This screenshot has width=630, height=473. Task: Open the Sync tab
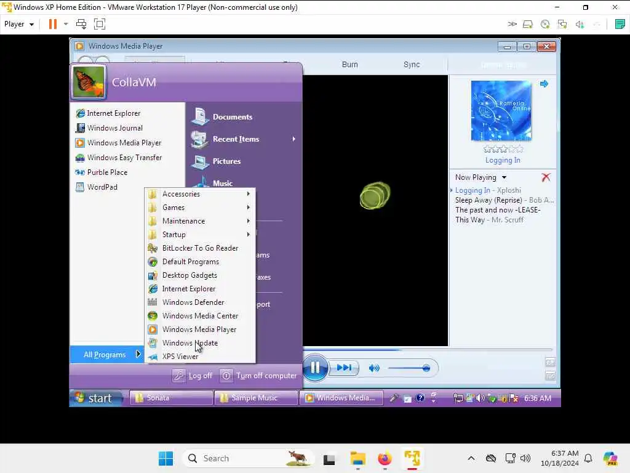(x=412, y=64)
